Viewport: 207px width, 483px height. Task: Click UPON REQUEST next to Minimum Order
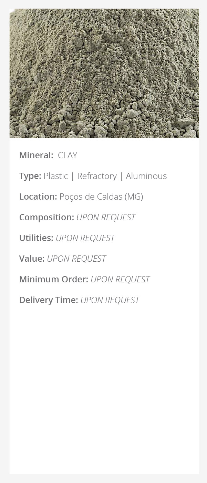(x=120, y=280)
